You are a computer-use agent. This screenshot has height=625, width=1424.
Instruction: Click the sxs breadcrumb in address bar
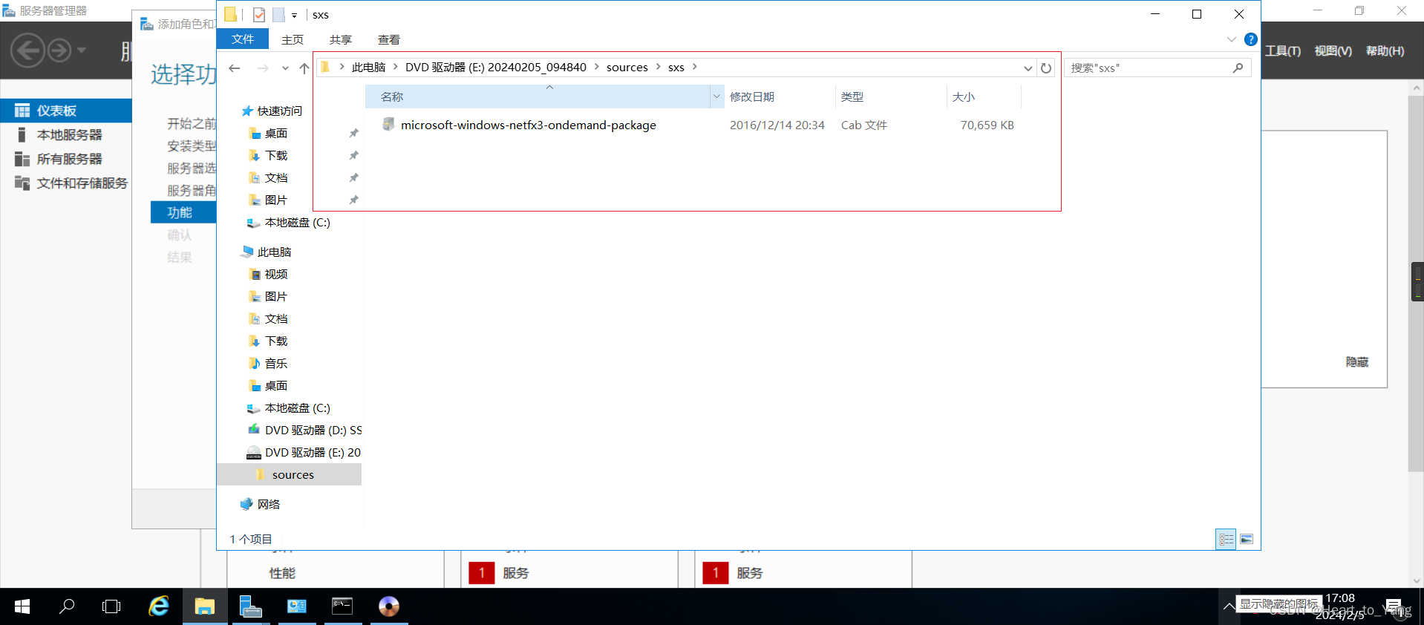[x=676, y=68]
